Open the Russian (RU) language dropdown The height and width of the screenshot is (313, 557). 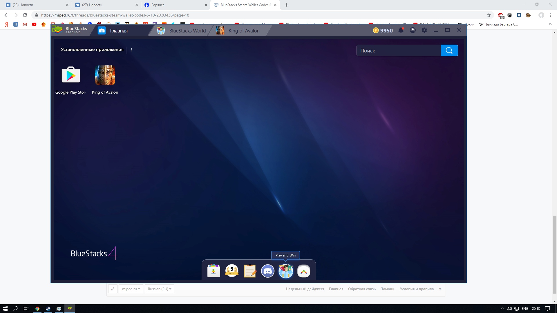pyautogui.click(x=160, y=289)
